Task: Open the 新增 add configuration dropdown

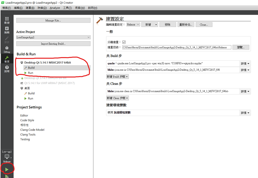Action: tap(150, 25)
